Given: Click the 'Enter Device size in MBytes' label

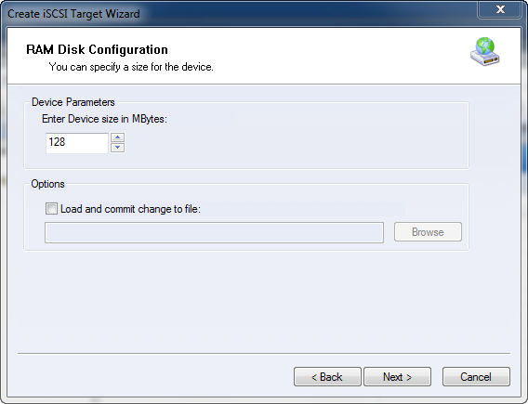Looking at the screenshot, I should [x=104, y=119].
